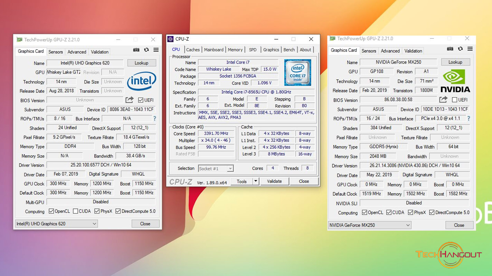Open the About tab in CPU-Z
The width and height of the screenshot is (492, 276).
pyautogui.click(x=305, y=50)
